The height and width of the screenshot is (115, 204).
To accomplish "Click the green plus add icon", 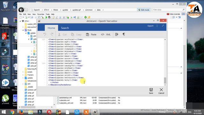I will pos(85,17).
